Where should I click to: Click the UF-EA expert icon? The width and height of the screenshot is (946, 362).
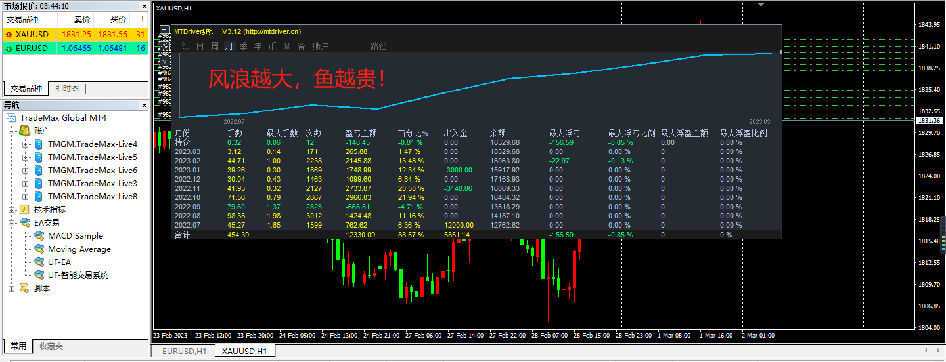click(39, 262)
